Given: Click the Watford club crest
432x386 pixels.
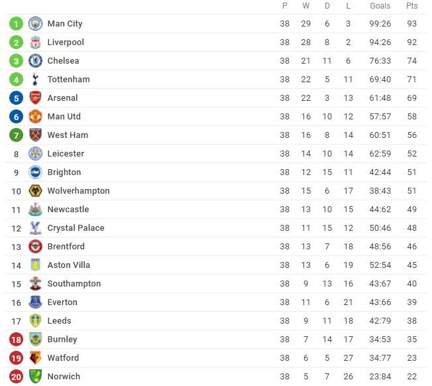Looking at the screenshot, I should (x=35, y=358).
